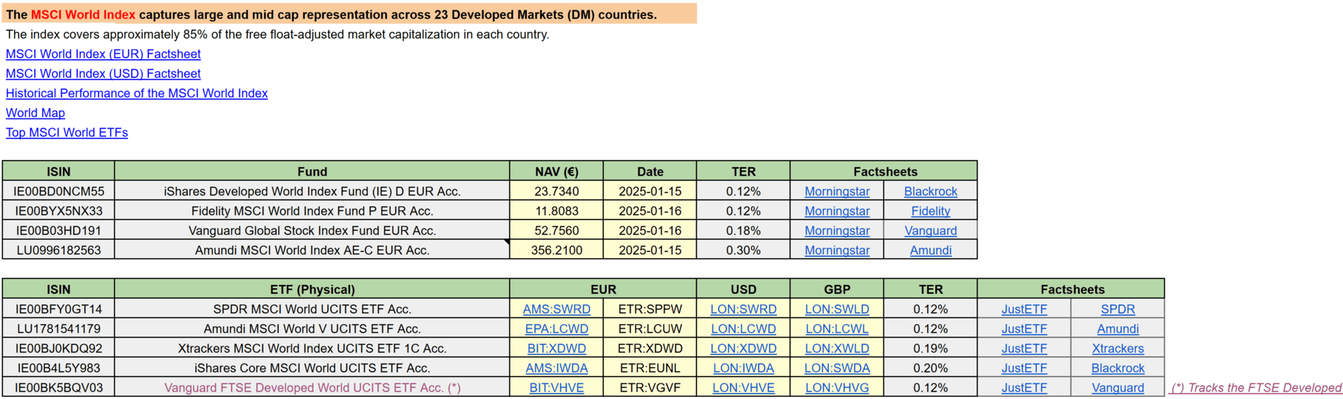The image size is (1343, 399).
Task: Open MSCI World Index (USD) Factsheet link
Action: [x=103, y=73]
